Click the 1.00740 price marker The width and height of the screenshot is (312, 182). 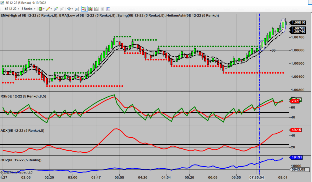(298, 32)
